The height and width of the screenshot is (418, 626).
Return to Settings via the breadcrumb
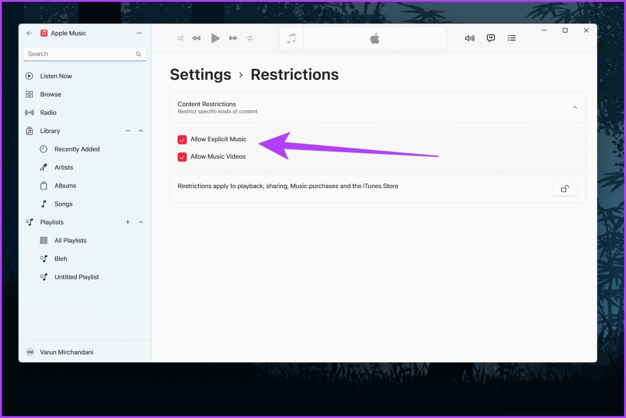point(201,74)
